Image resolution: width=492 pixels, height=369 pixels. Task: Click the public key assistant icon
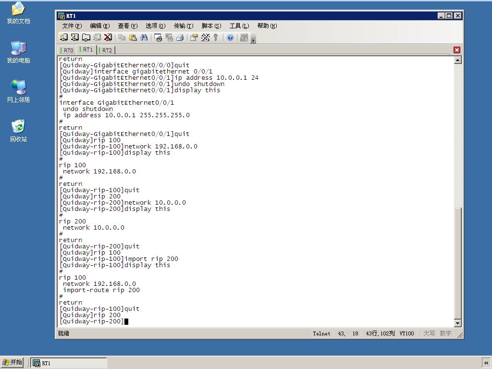tap(216, 37)
